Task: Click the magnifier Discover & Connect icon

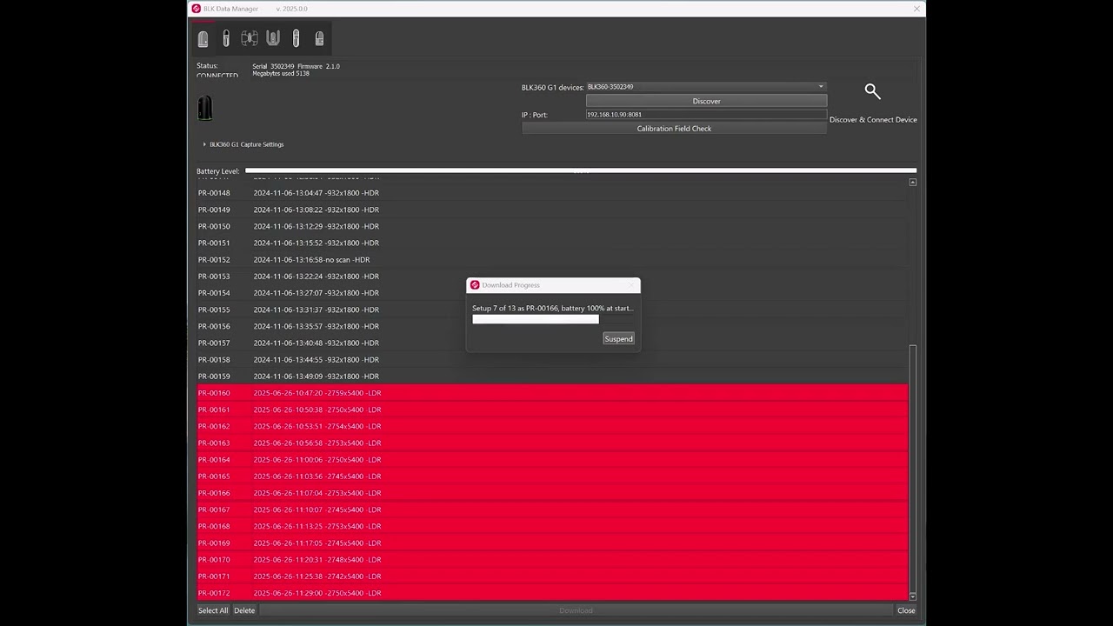Action: 872,91
